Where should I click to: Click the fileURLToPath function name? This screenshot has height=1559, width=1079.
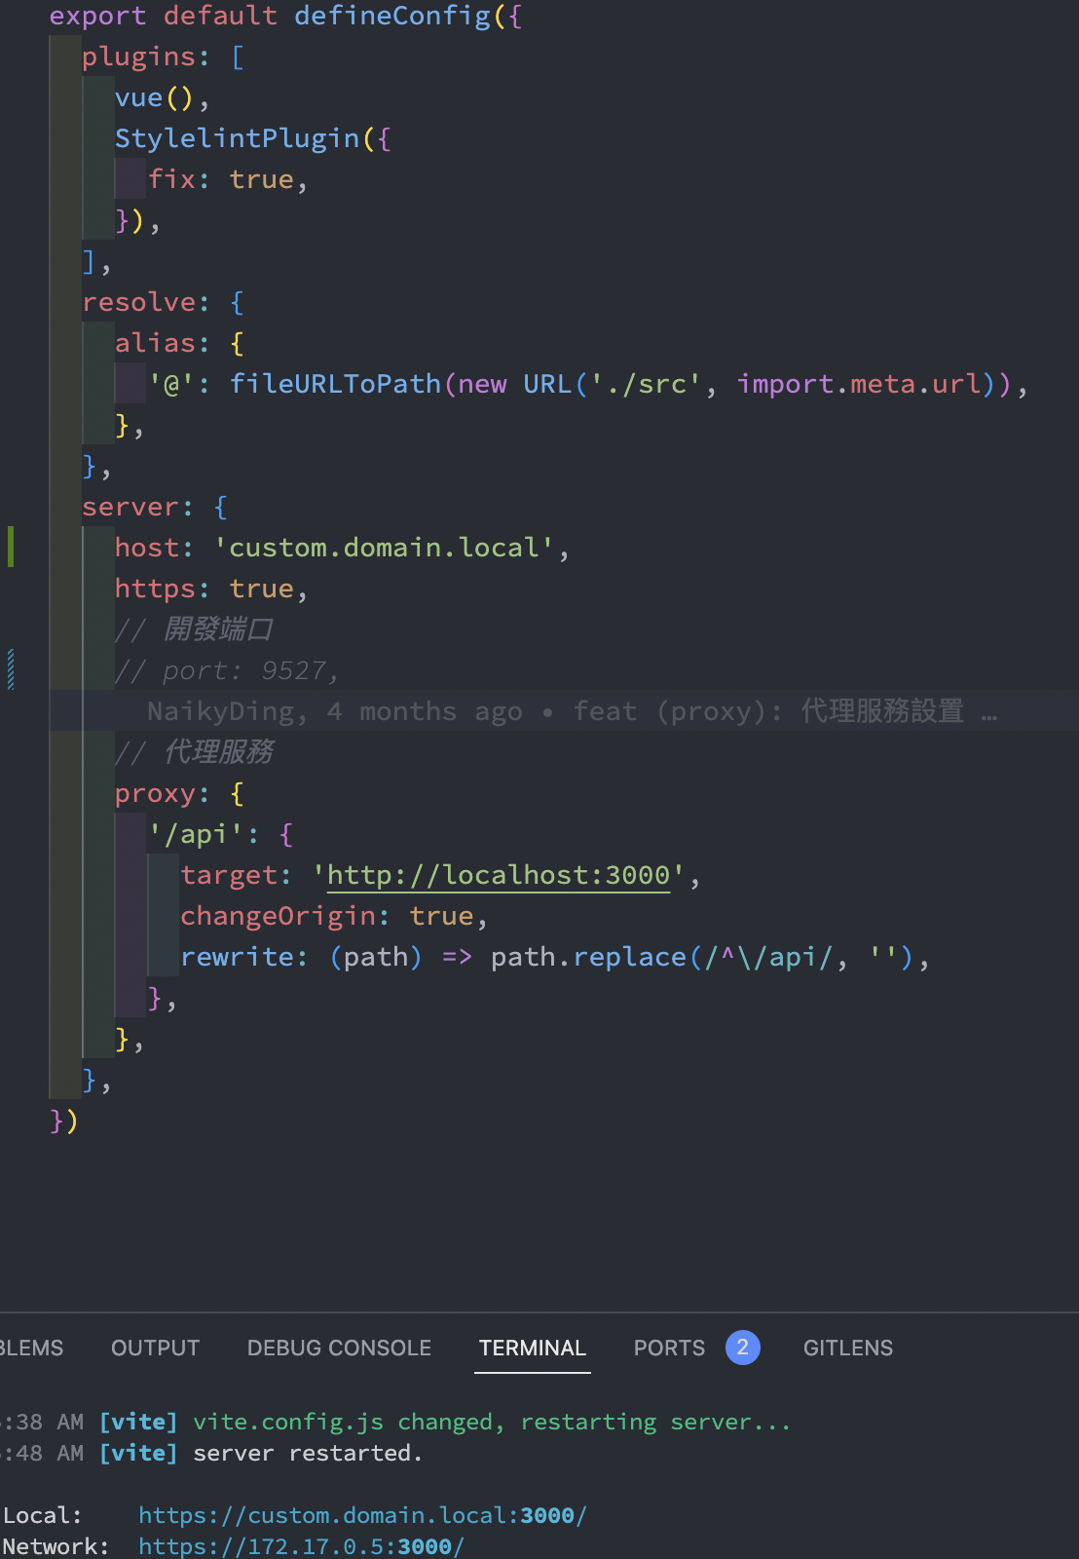335,384
